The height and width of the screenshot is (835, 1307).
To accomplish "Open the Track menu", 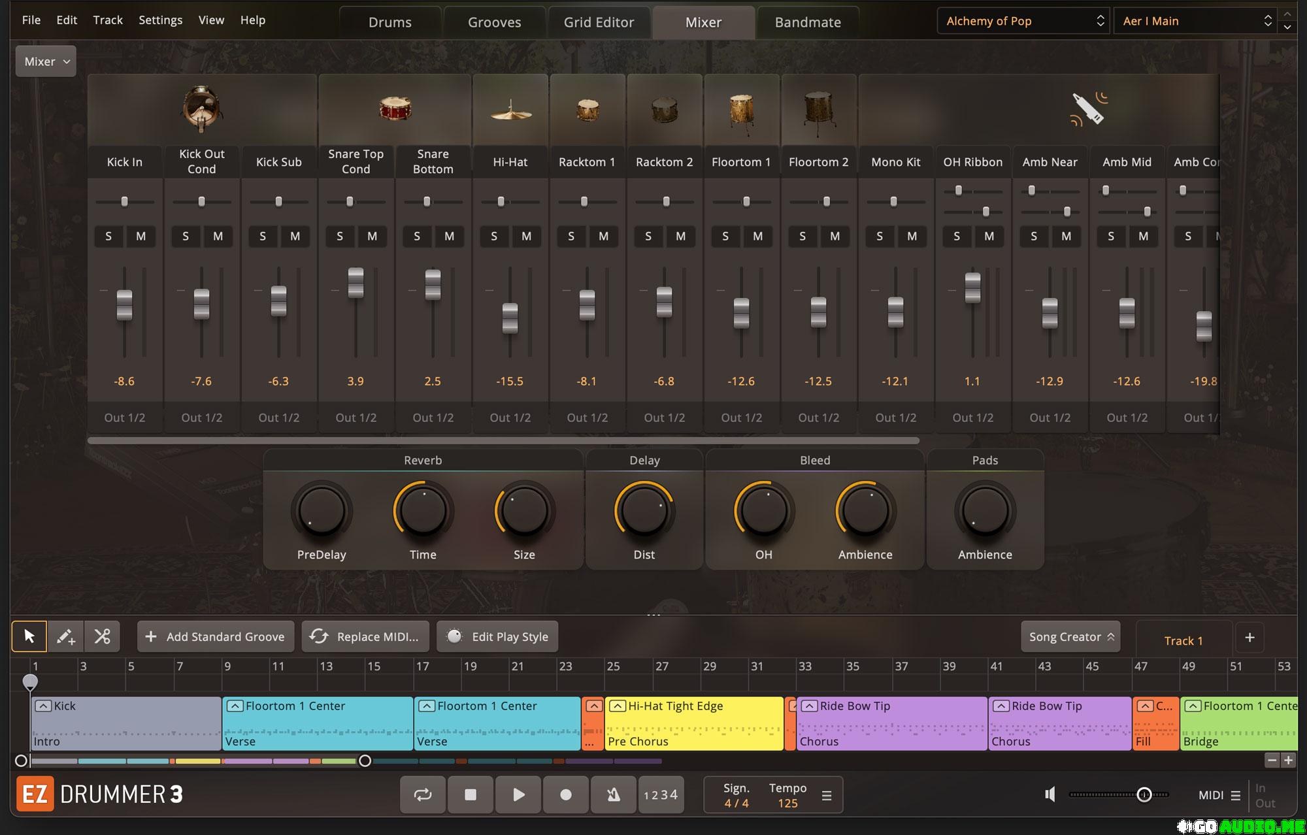I will 108,20.
